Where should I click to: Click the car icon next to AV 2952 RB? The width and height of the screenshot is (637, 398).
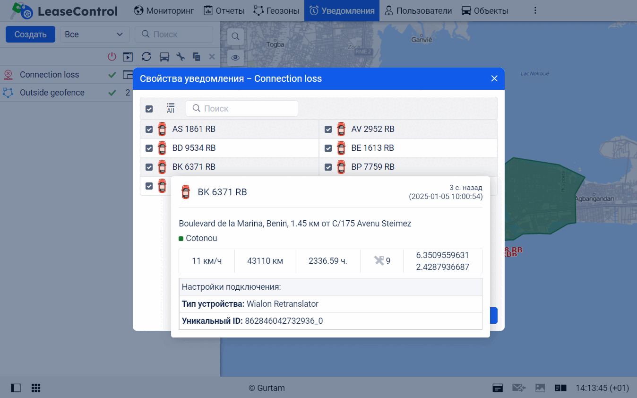(x=341, y=129)
